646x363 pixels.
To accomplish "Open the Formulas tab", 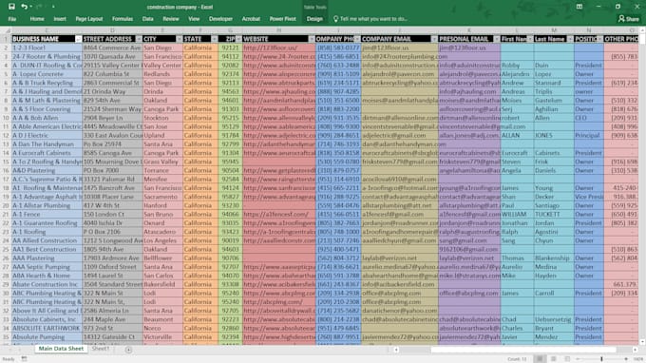I will point(123,19).
